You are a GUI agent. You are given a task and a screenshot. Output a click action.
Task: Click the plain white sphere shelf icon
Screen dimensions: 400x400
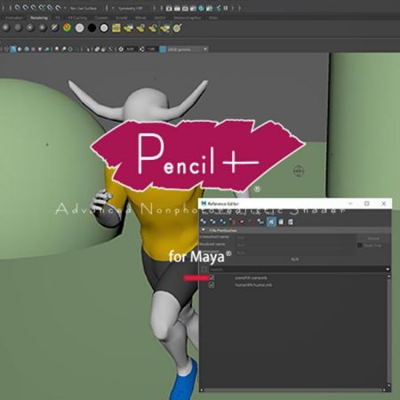pos(80,28)
